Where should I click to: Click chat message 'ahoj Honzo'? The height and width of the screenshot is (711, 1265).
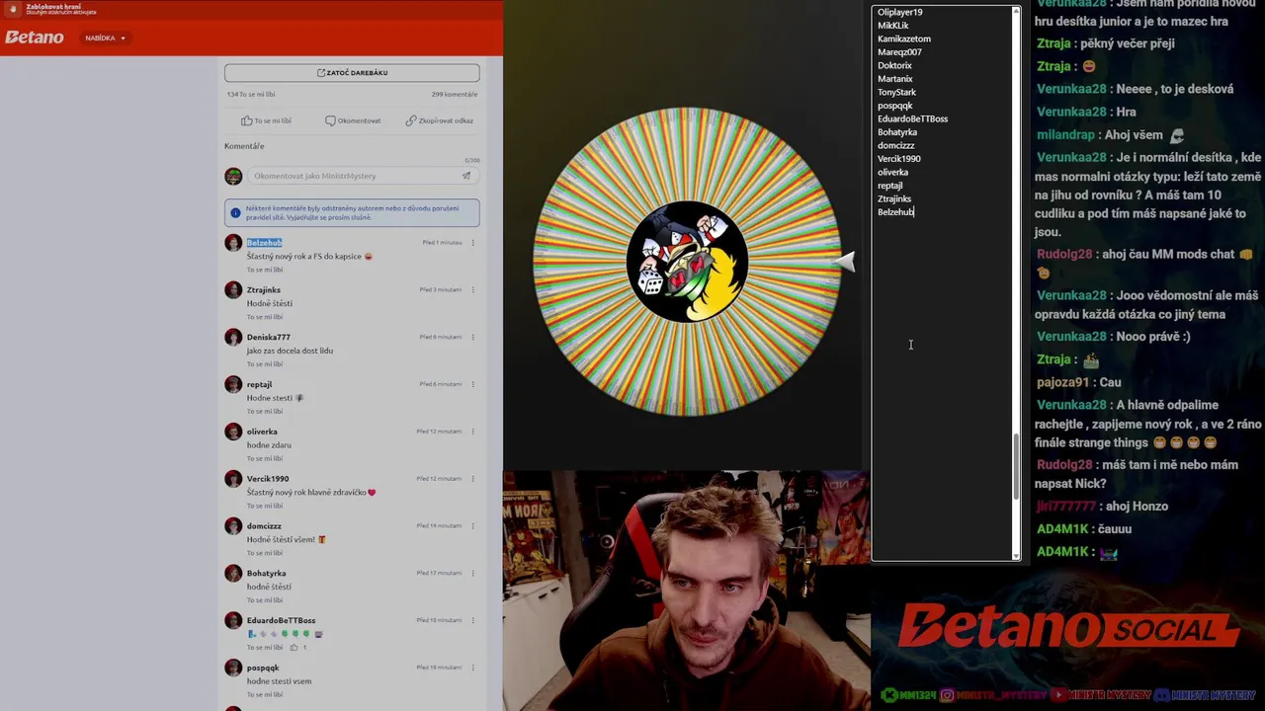click(x=1137, y=506)
